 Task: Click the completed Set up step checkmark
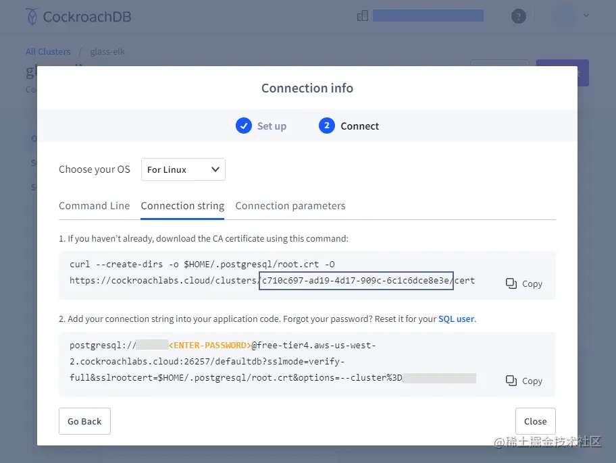coord(244,126)
